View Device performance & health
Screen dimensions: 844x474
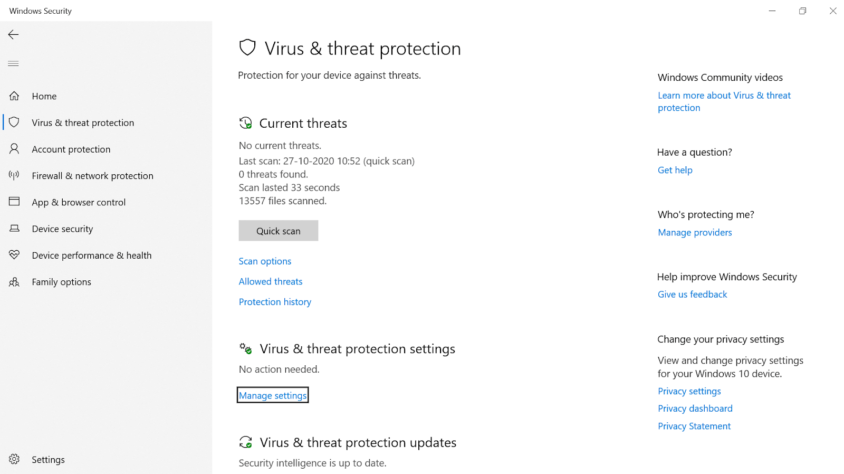91,255
